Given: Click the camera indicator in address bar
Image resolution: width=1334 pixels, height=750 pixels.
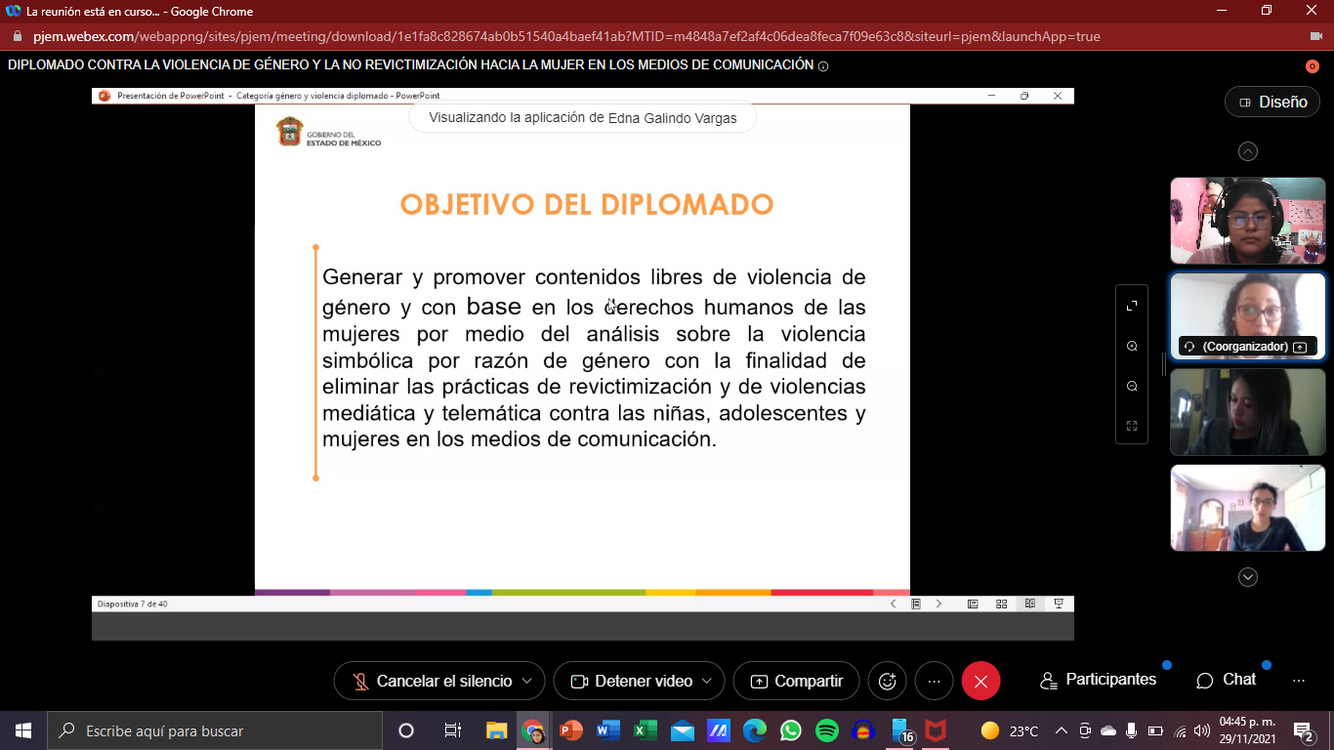Looking at the screenshot, I should (1315, 36).
